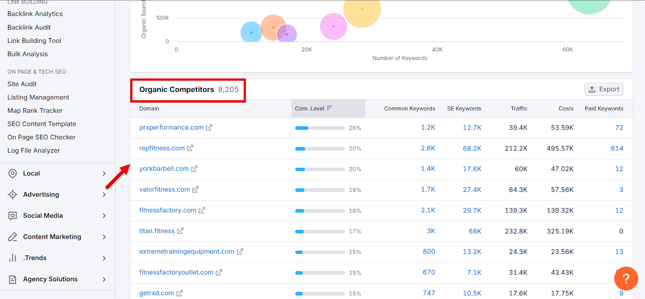
Task: Open valorfitness.com external link icon
Action: [x=195, y=190]
